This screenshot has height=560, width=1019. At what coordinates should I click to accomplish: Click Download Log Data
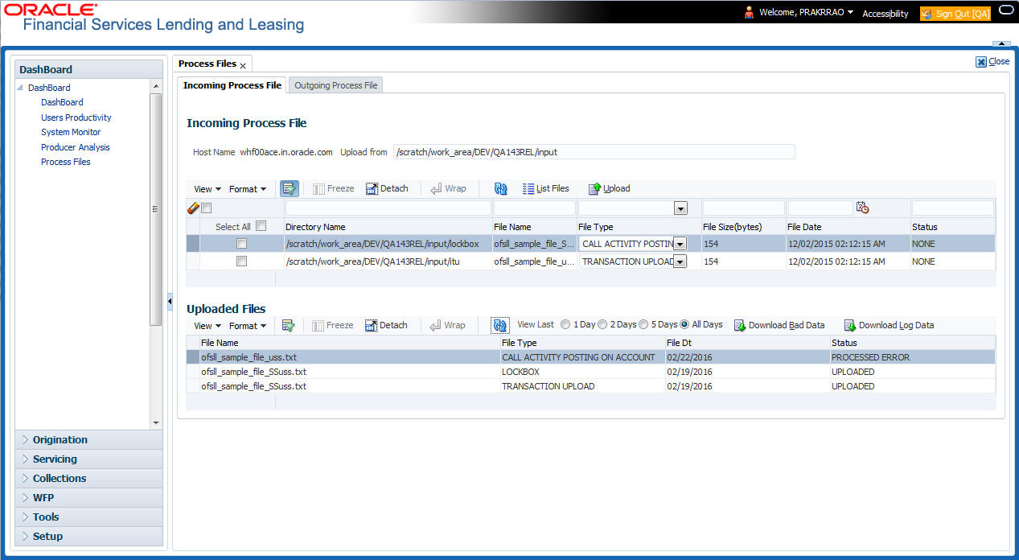(889, 325)
